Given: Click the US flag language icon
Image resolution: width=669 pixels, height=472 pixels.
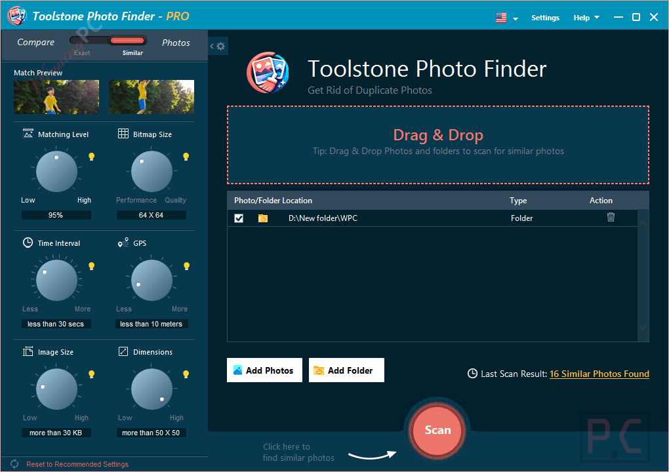Looking at the screenshot, I should click(x=501, y=18).
